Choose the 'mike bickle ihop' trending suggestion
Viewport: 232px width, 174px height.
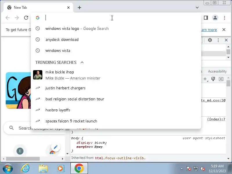[116, 75]
